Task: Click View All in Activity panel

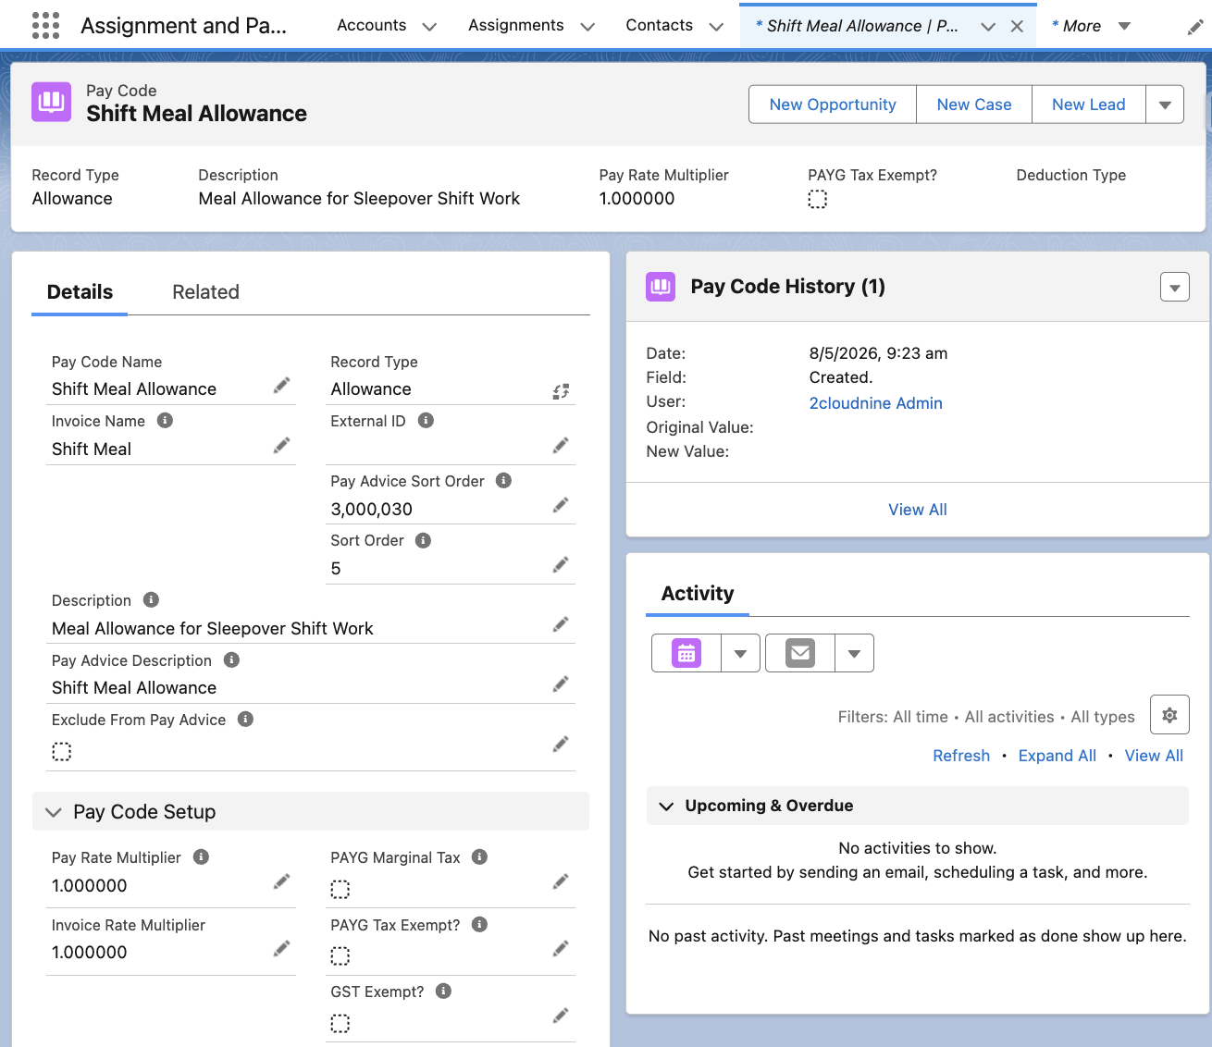Action: pos(1154,756)
